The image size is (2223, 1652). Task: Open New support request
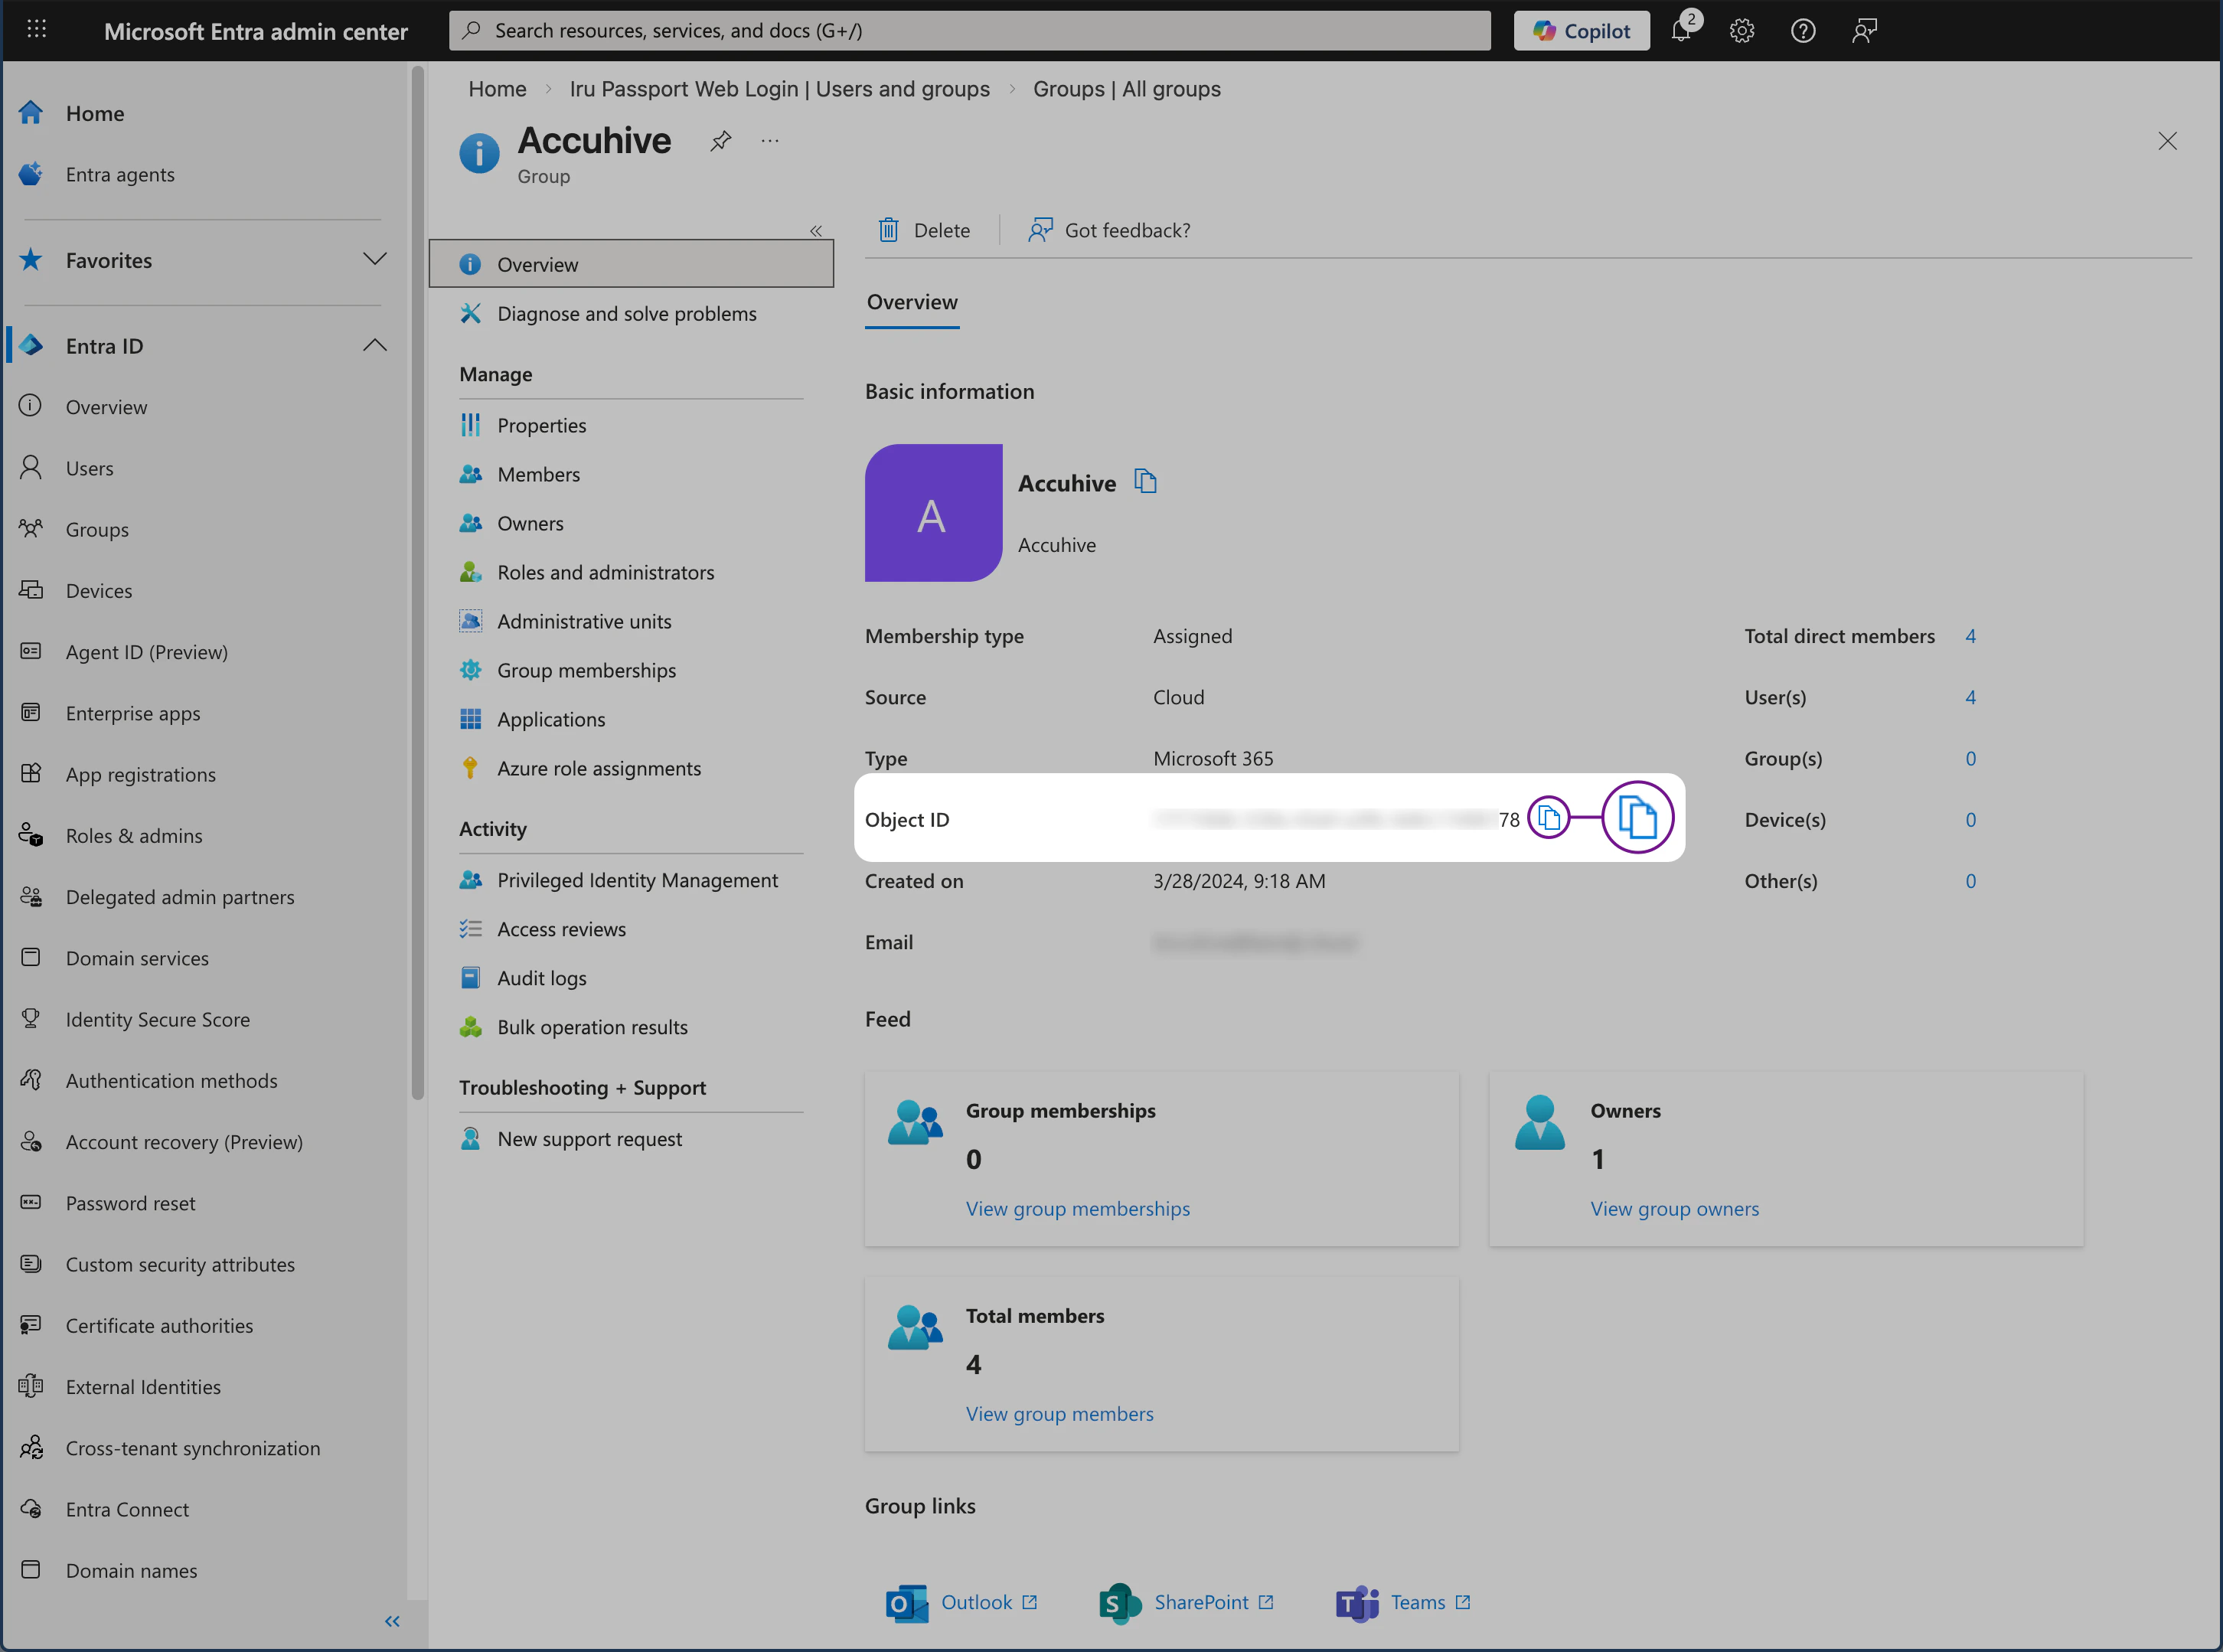tap(589, 1138)
